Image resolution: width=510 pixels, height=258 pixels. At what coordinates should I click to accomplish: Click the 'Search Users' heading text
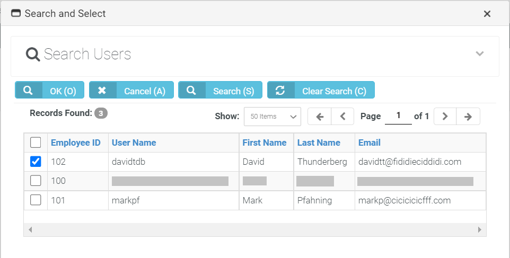click(87, 54)
